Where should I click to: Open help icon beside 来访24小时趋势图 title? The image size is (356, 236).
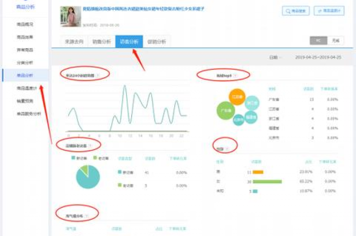(98, 75)
